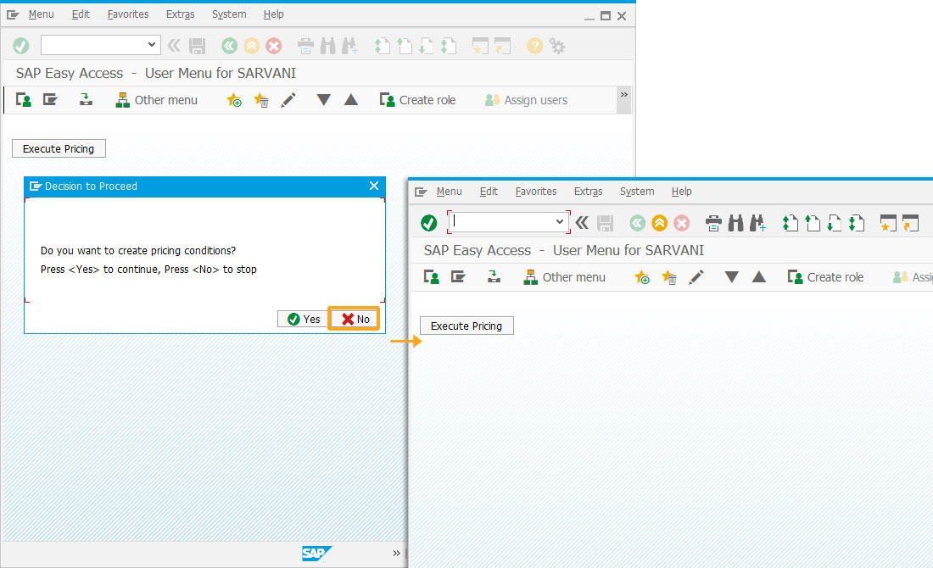Click Print icon in right window

pos(713,223)
